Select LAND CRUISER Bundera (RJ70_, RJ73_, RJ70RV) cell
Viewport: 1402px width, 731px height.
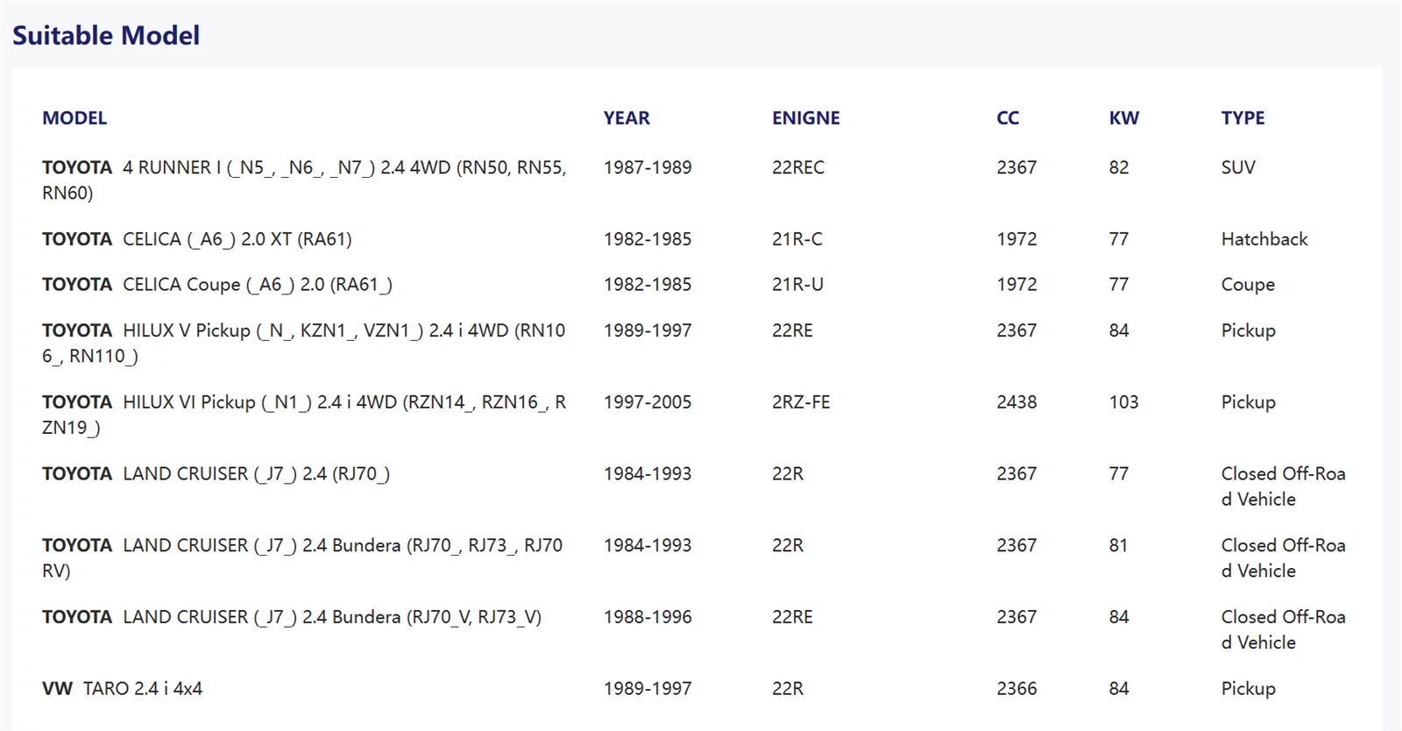point(302,557)
